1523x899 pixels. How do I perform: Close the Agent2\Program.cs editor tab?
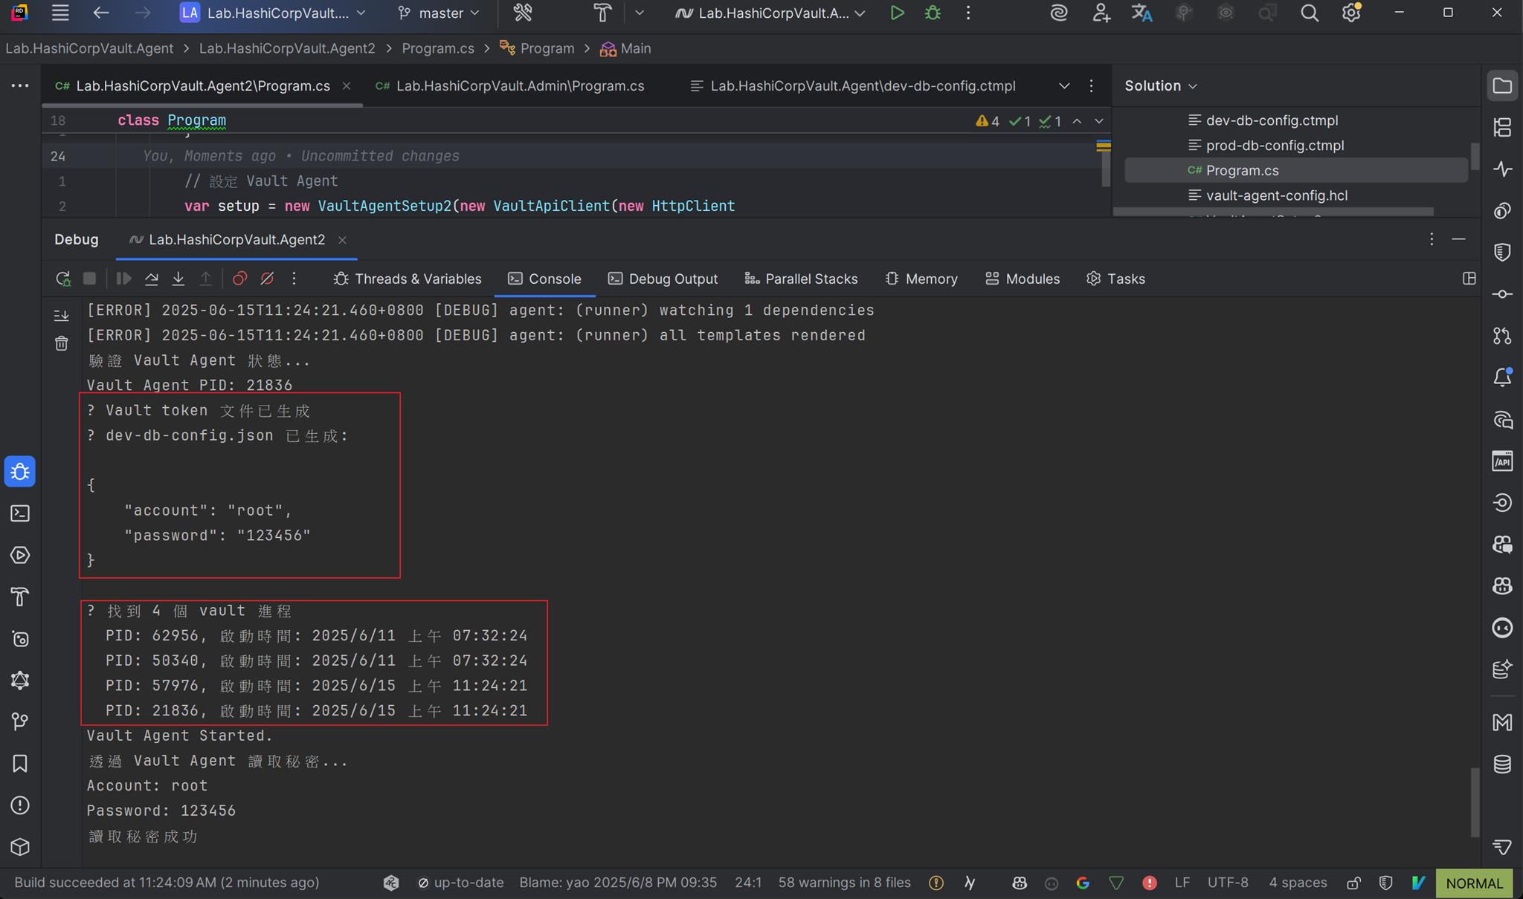[346, 86]
